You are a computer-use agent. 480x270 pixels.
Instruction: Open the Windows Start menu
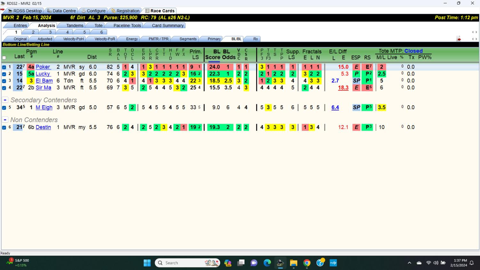click(147, 263)
